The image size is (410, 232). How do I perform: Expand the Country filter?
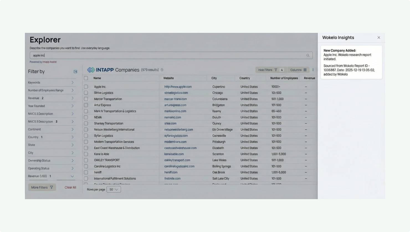click(x=51, y=137)
